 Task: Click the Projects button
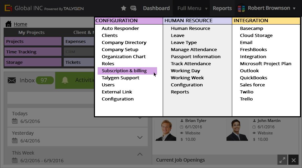coord(33,41)
